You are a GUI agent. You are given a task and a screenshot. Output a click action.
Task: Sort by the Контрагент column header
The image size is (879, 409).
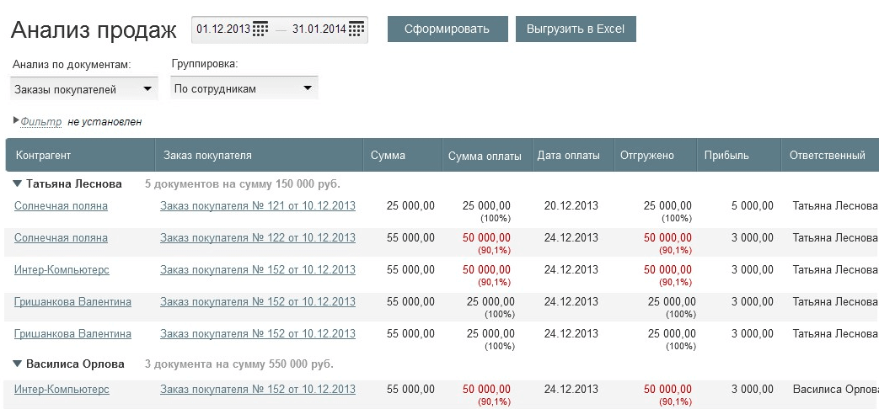pos(43,156)
